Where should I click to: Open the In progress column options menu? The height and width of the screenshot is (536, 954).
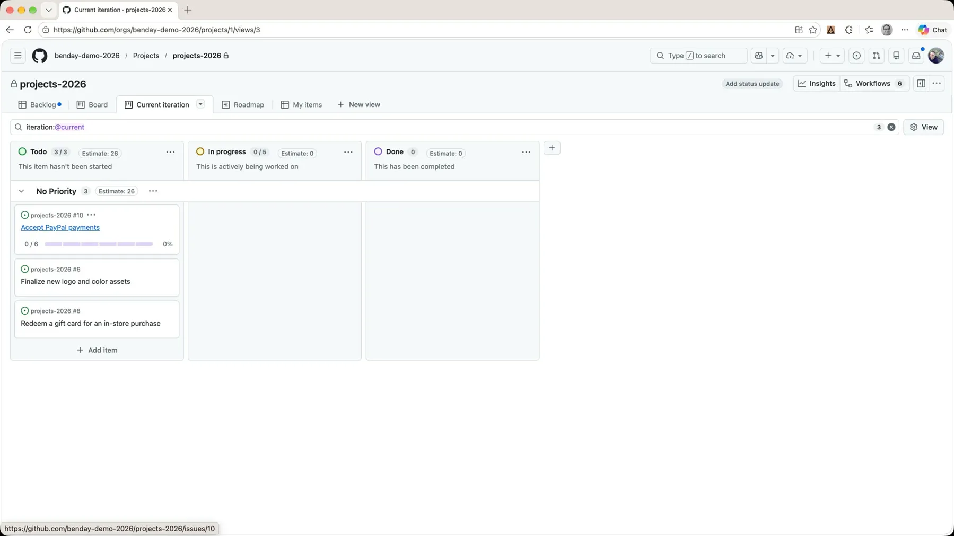(x=348, y=153)
